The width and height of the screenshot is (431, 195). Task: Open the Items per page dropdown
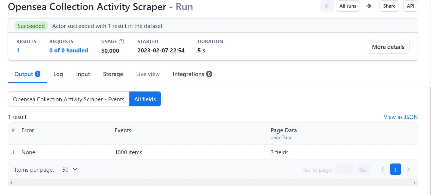70,170
